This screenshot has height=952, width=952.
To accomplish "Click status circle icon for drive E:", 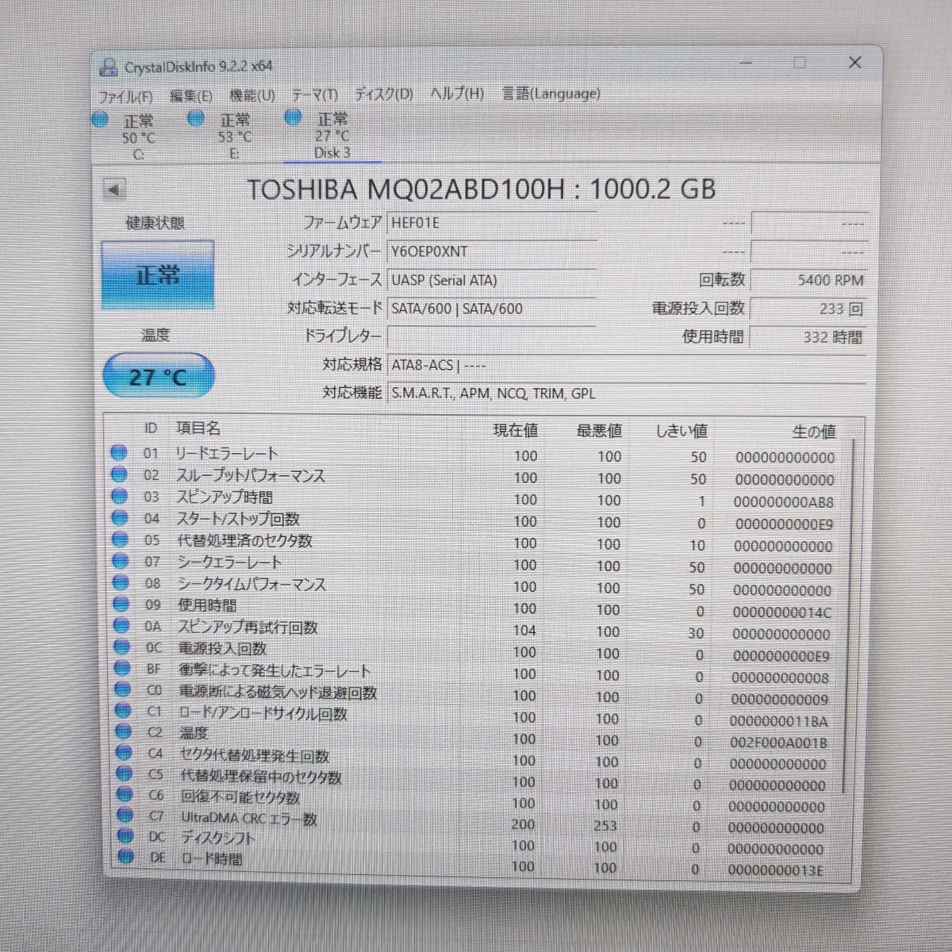I will click(x=197, y=119).
